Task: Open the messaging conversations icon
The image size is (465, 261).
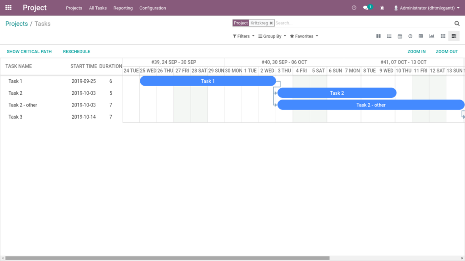Action: click(x=366, y=8)
